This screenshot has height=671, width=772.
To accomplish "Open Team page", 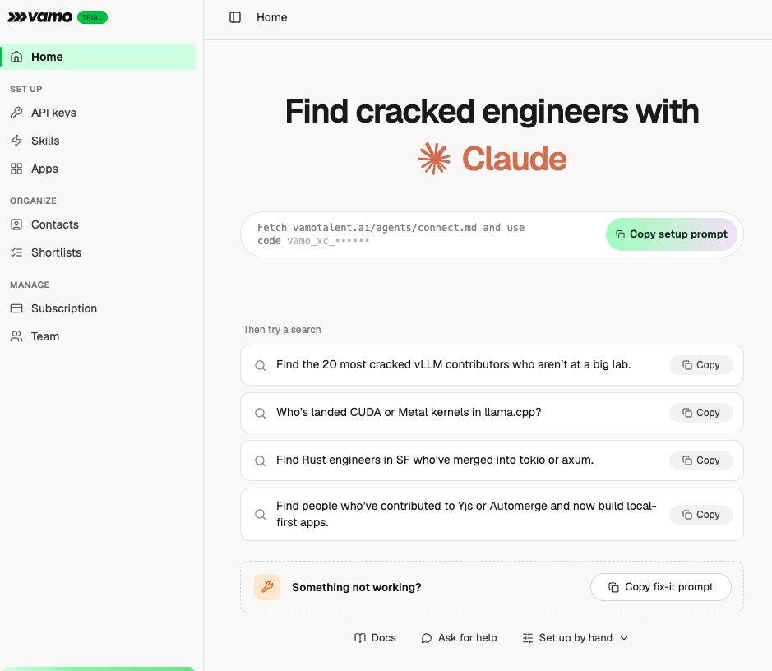I will [x=99, y=336].
